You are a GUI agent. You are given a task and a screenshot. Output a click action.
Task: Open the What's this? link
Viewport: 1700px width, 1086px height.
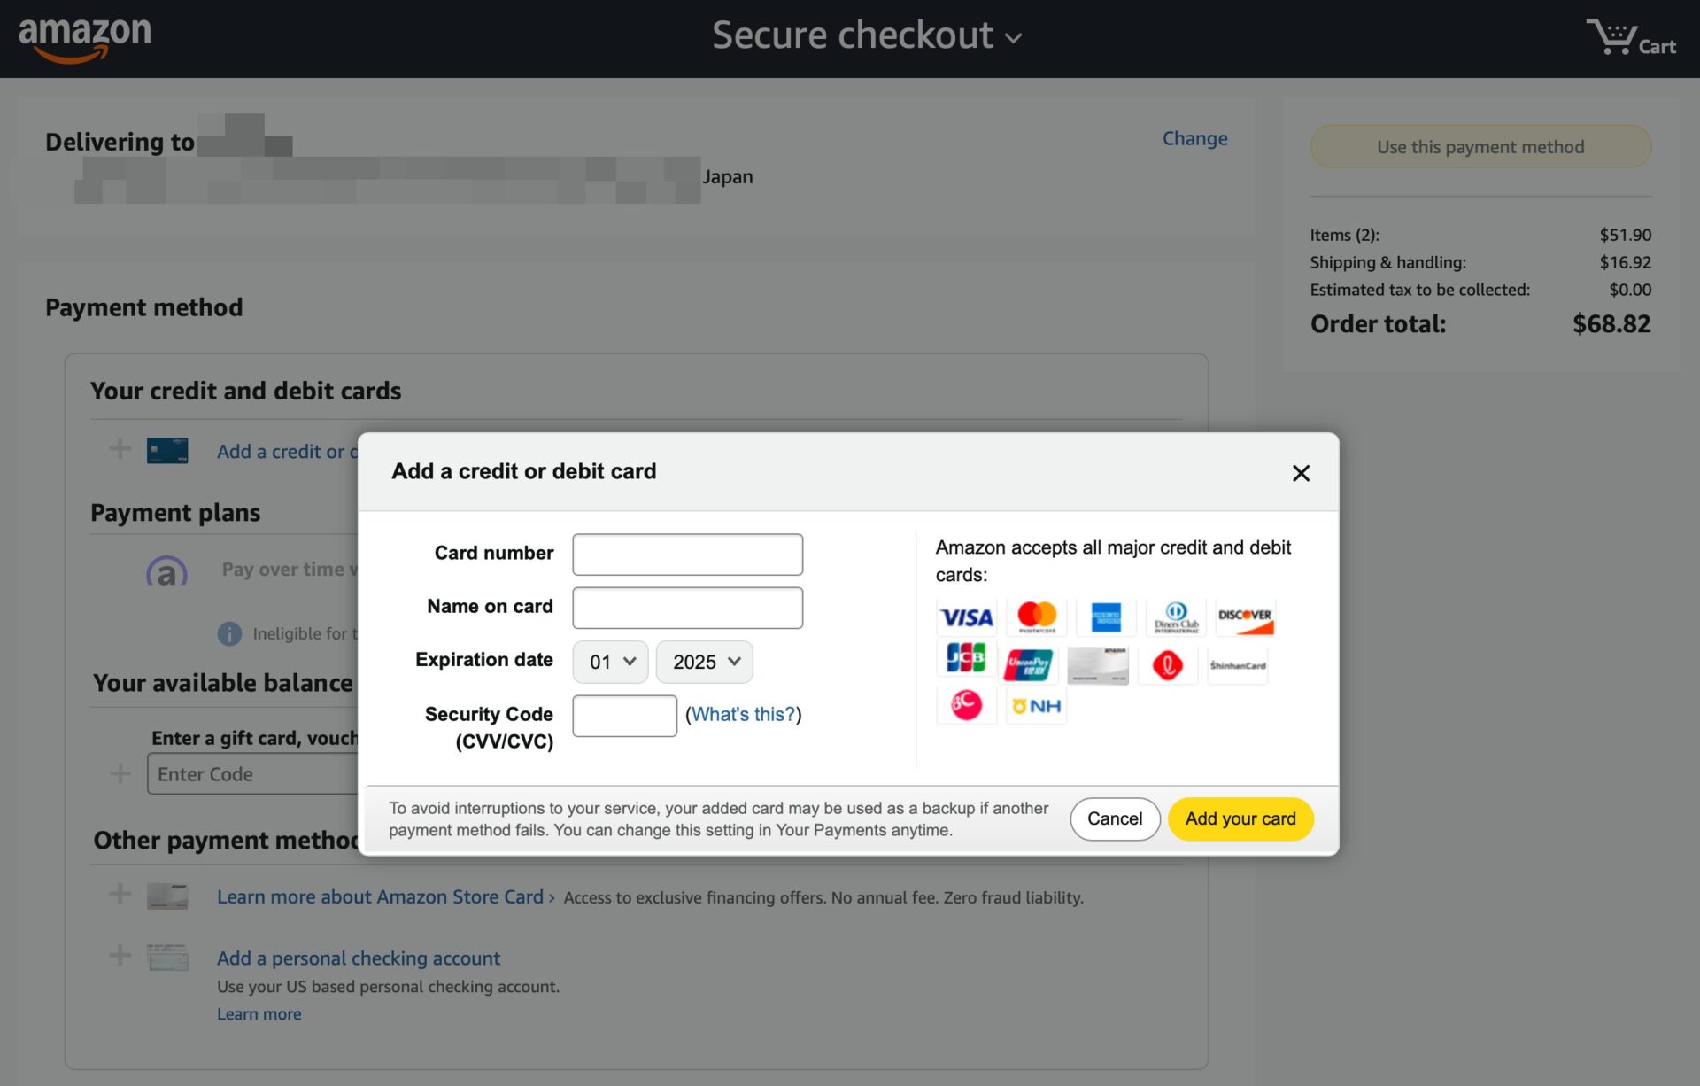[743, 715]
